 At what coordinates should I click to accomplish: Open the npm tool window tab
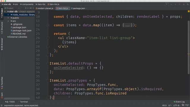pyautogui.click(x=2, y=95)
